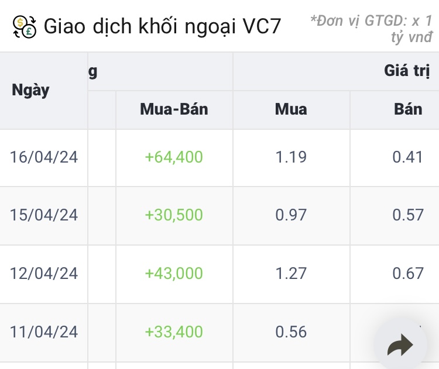Image resolution: width=439 pixels, height=369 pixels.
Task: Tap the 11/04/24 date cell
Action: click(44, 332)
